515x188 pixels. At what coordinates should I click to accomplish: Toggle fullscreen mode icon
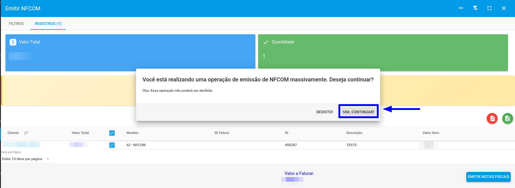click(489, 8)
